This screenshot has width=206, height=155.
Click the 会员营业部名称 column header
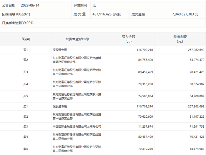(x=77, y=39)
